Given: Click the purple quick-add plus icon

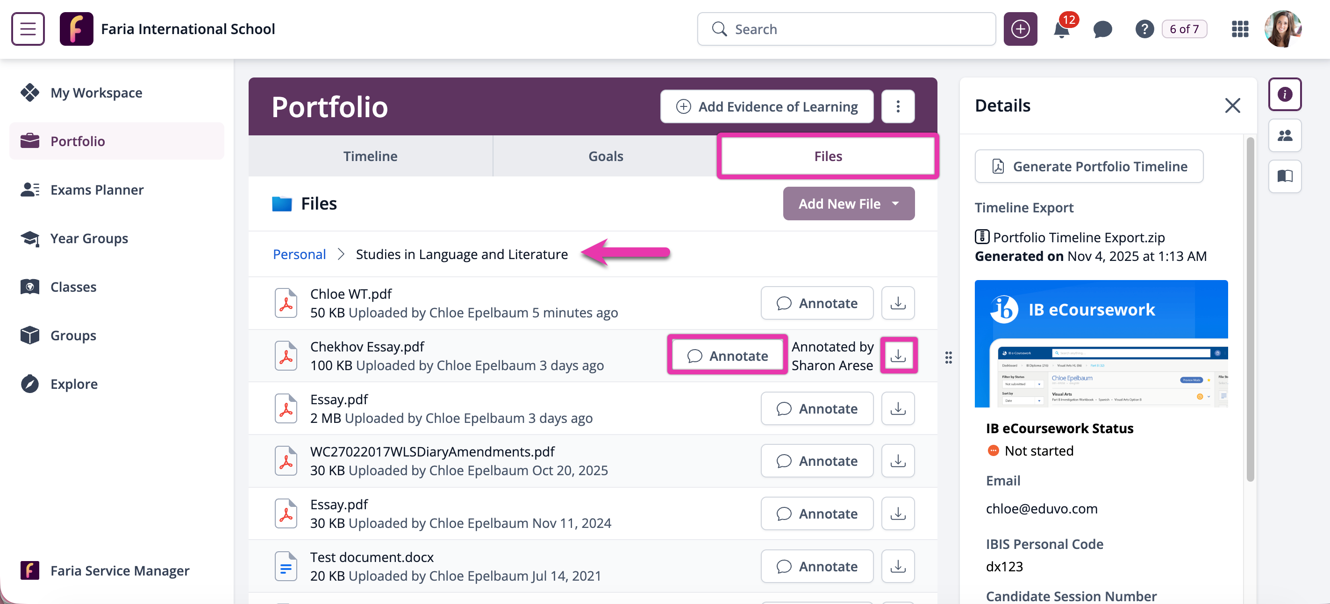Looking at the screenshot, I should [x=1020, y=29].
